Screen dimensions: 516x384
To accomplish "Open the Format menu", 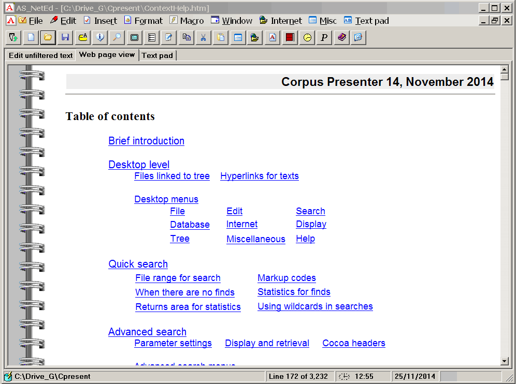I will click(143, 21).
